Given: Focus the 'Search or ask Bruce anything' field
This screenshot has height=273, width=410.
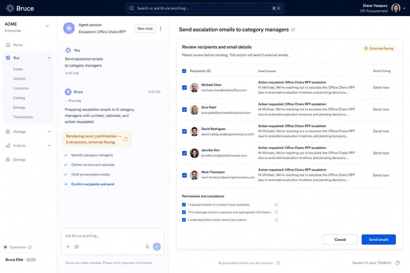Looking at the screenshot, I should click(205, 8).
